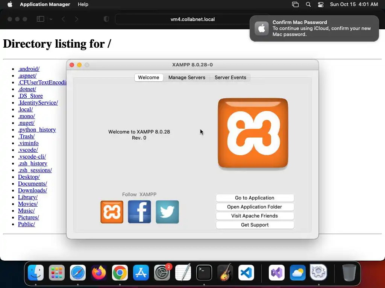Open the Apple menu
Screen dimensions: 385x288
coord(10,4)
